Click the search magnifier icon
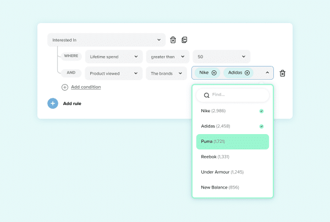 [x=207, y=95]
